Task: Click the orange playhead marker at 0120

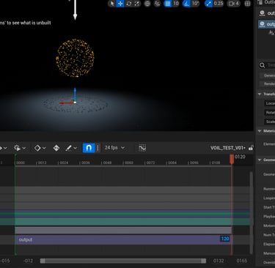Action: (x=232, y=159)
